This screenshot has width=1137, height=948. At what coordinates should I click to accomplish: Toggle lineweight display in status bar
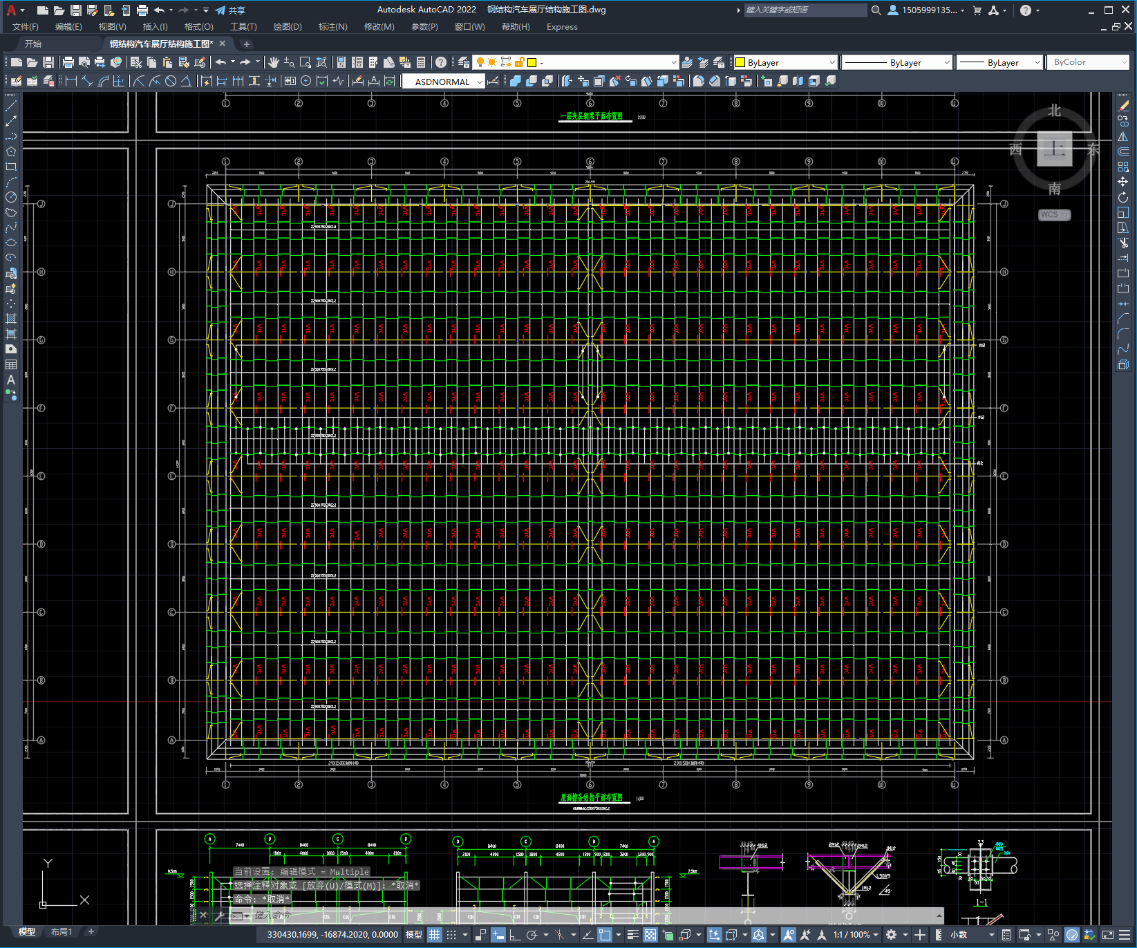(x=632, y=935)
